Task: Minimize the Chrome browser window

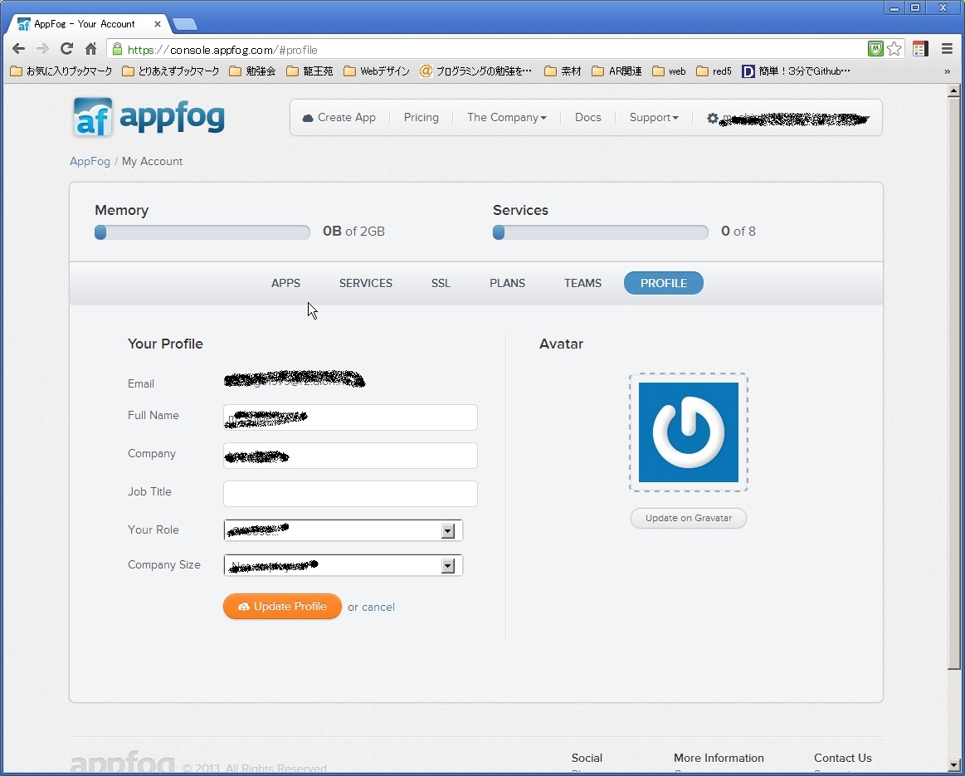Action: click(894, 8)
